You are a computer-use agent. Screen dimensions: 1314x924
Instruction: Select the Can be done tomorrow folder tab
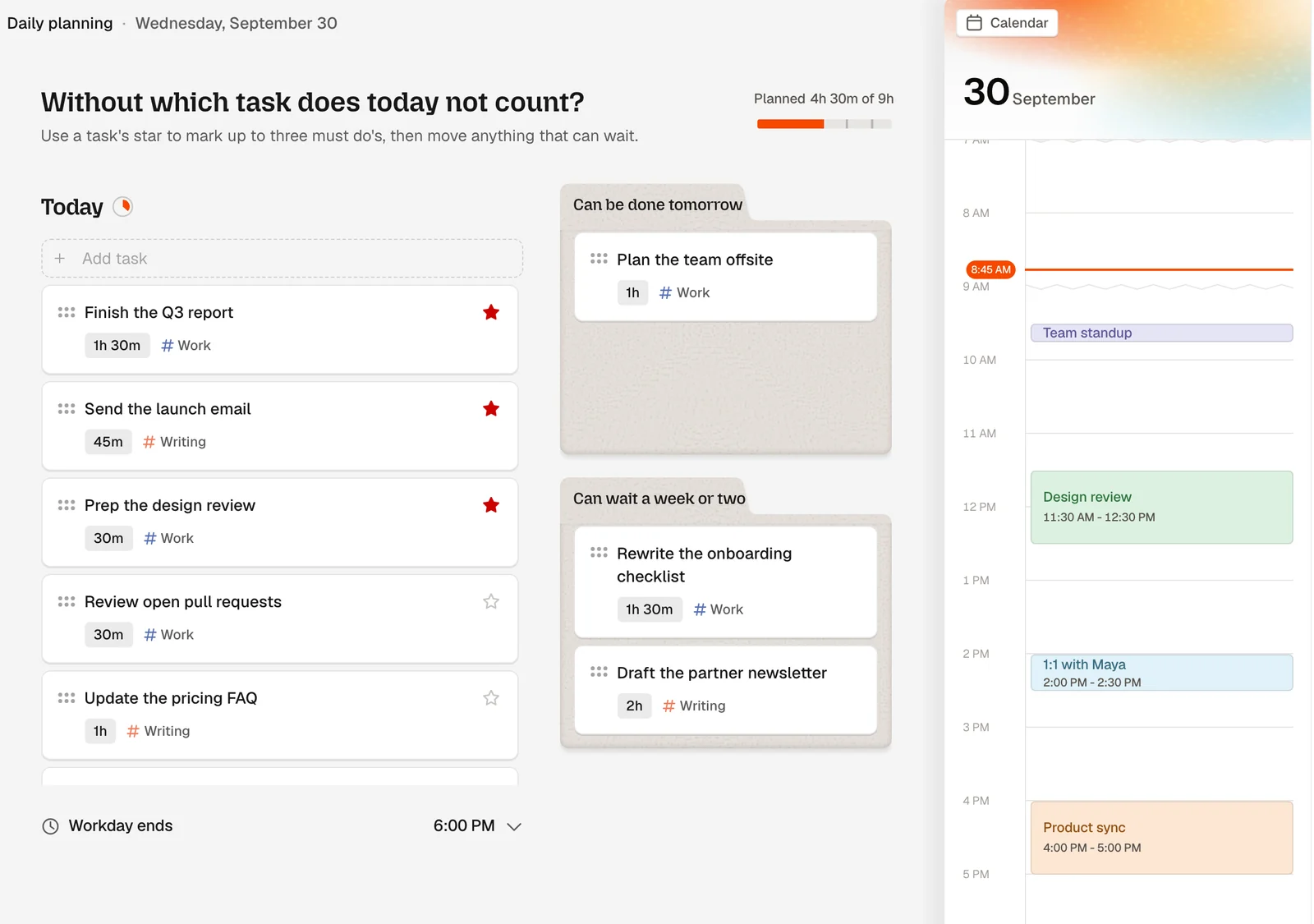click(x=657, y=205)
